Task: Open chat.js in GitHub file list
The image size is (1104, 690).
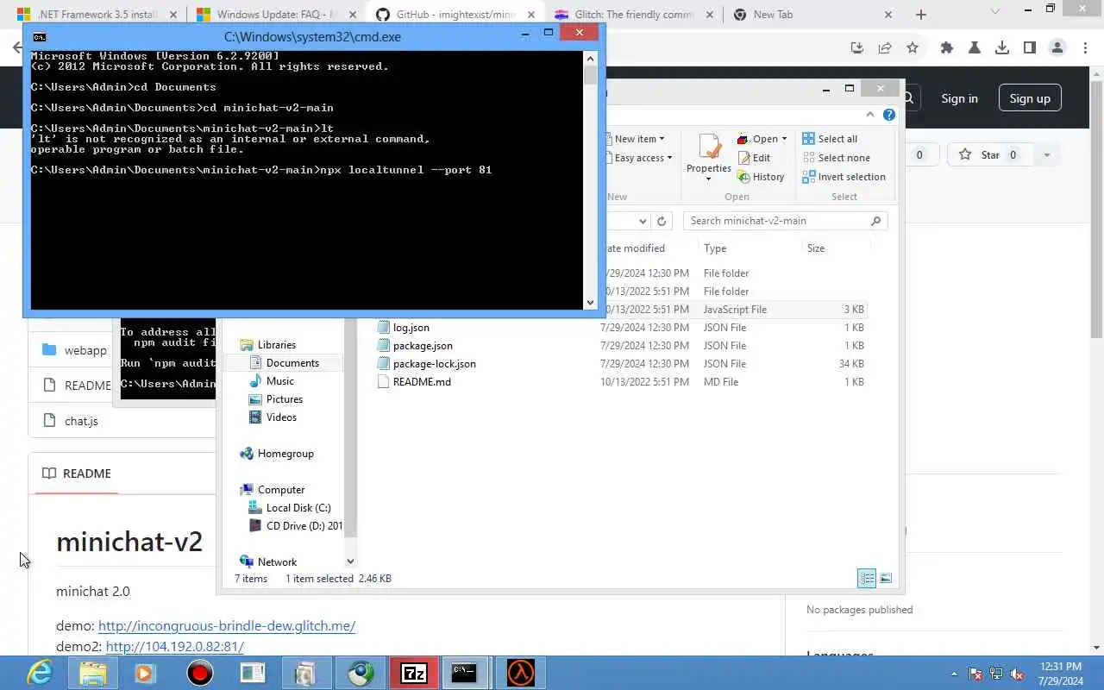Action: click(x=81, y=422)
